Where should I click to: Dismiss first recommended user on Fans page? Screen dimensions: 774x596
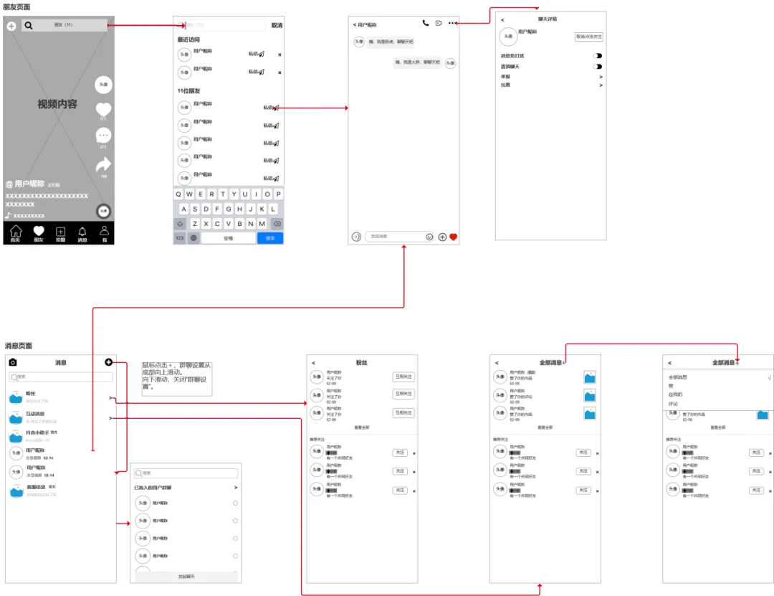[x=414, y=453]
